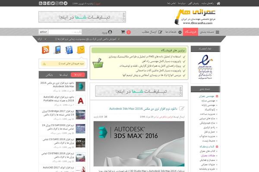259x172 pixels.
Task: Select the بایگانی tab
Action: coord(49,75)
